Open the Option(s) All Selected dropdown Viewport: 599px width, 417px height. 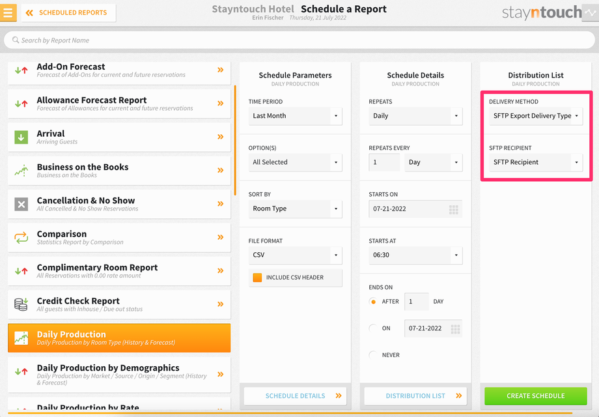pos(296,162)
